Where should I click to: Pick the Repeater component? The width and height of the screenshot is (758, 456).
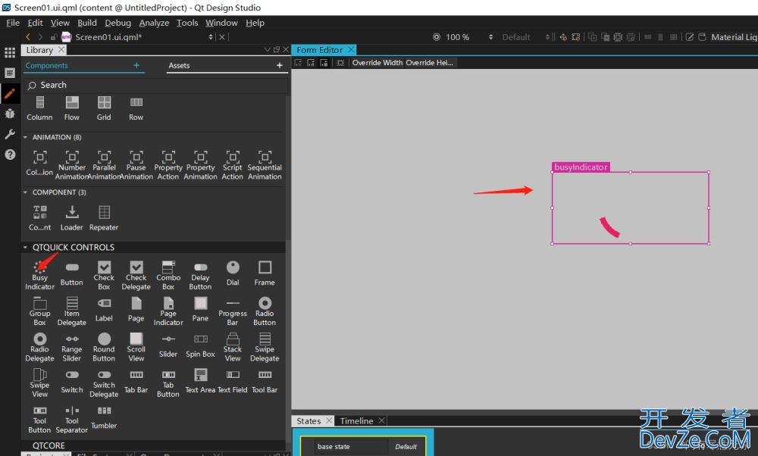[104, 218]
